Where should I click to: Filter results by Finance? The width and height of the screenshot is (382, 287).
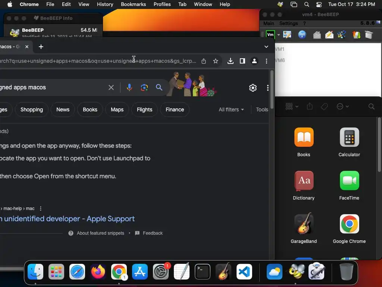click(175, 109)
